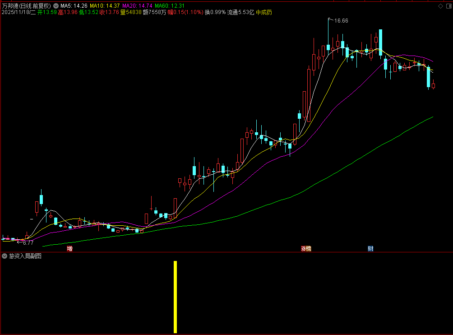Open the 涨榜 event marker
Image resolution: width=453 pixels, height=335 pixels.
pyautogui.click(x=306, y=249)
